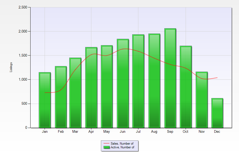Click the "Listings" vertical axis title
239x156 pixels.
click(11, 67)
